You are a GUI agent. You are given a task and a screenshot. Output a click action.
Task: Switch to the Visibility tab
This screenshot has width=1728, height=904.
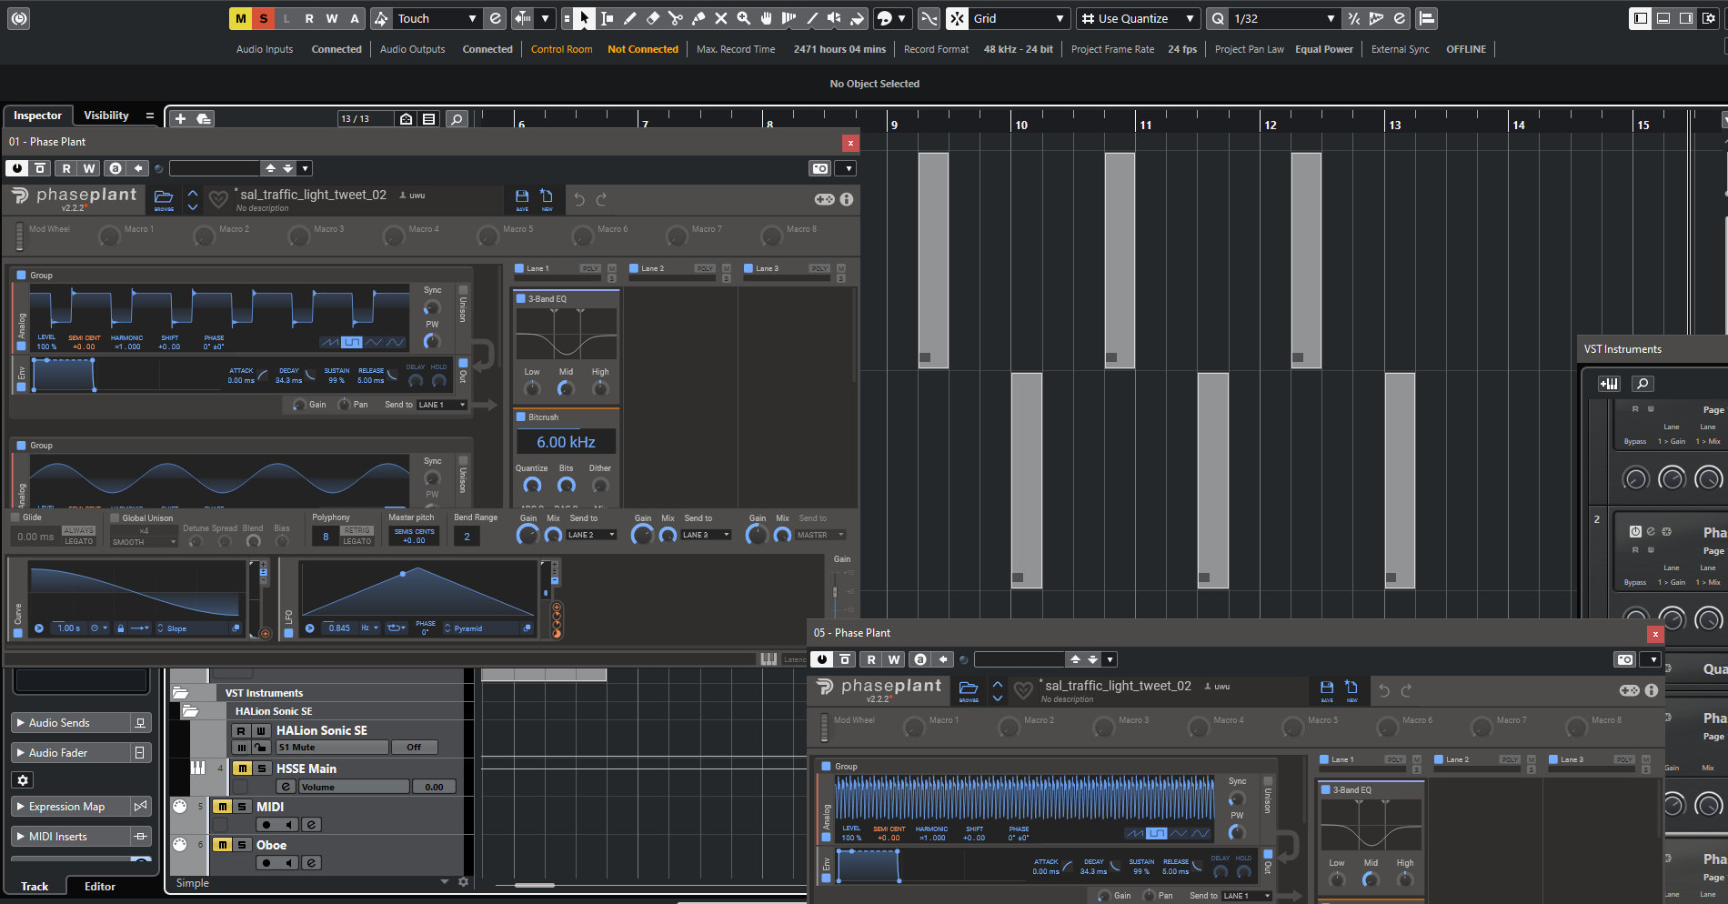[106, 116]
